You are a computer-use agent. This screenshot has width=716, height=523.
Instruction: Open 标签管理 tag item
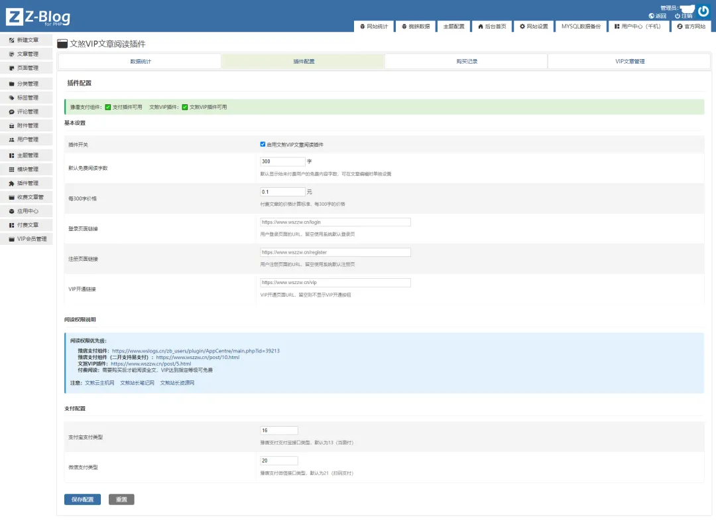[x=27, y=98]
